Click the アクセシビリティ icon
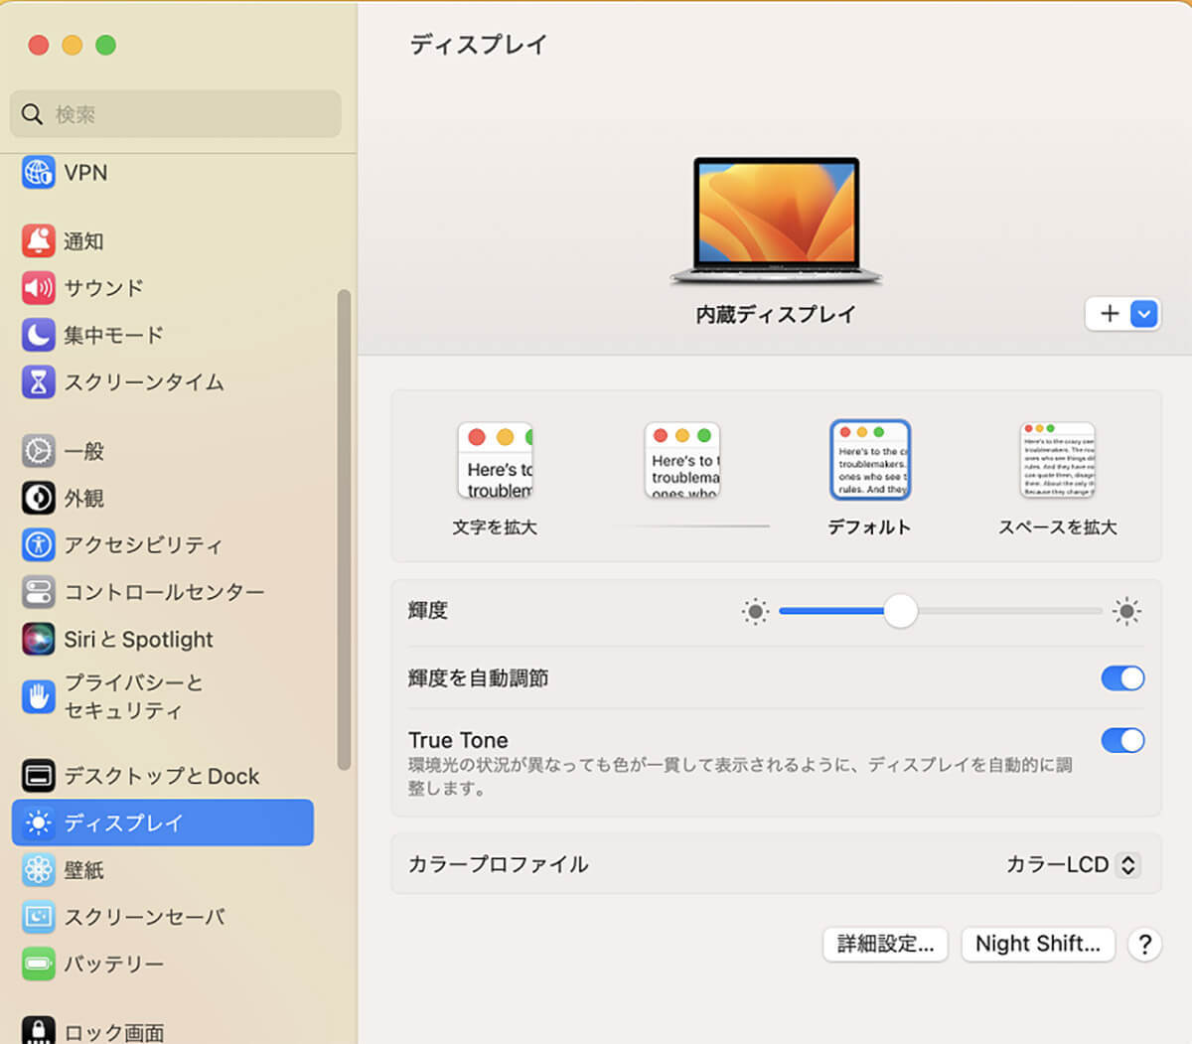Viewport: 1192px width, 1044px height. pos(38,544)
